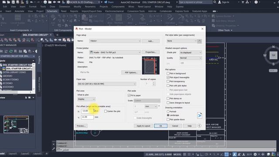Switch to the Import/Export Data ribbon tab

click(x=92, y=11)
